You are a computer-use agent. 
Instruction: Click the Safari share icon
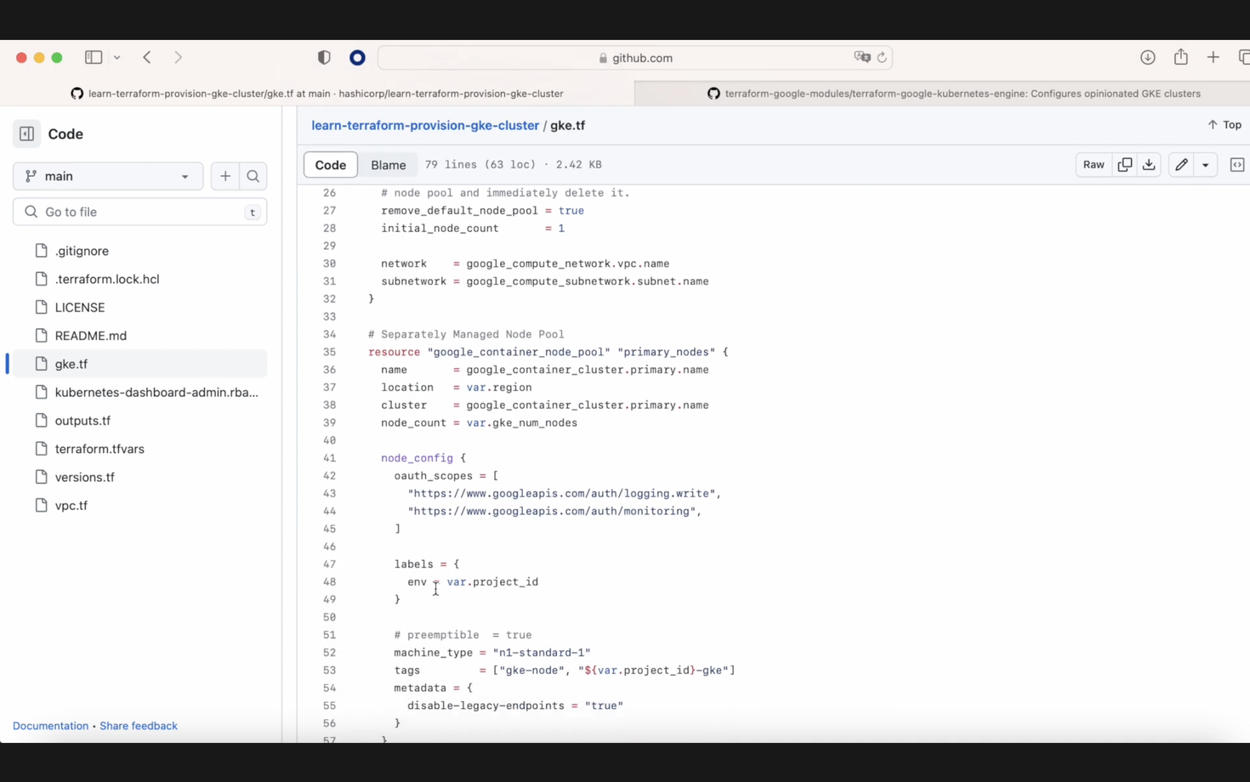point(1180,56)
